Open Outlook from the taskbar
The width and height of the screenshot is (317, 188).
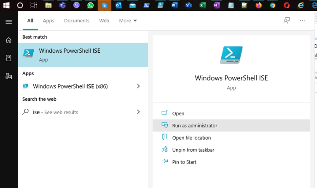(118, 5)
